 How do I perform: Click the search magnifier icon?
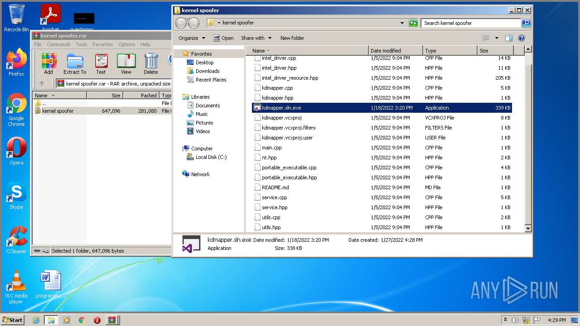[x=526, y=23]
